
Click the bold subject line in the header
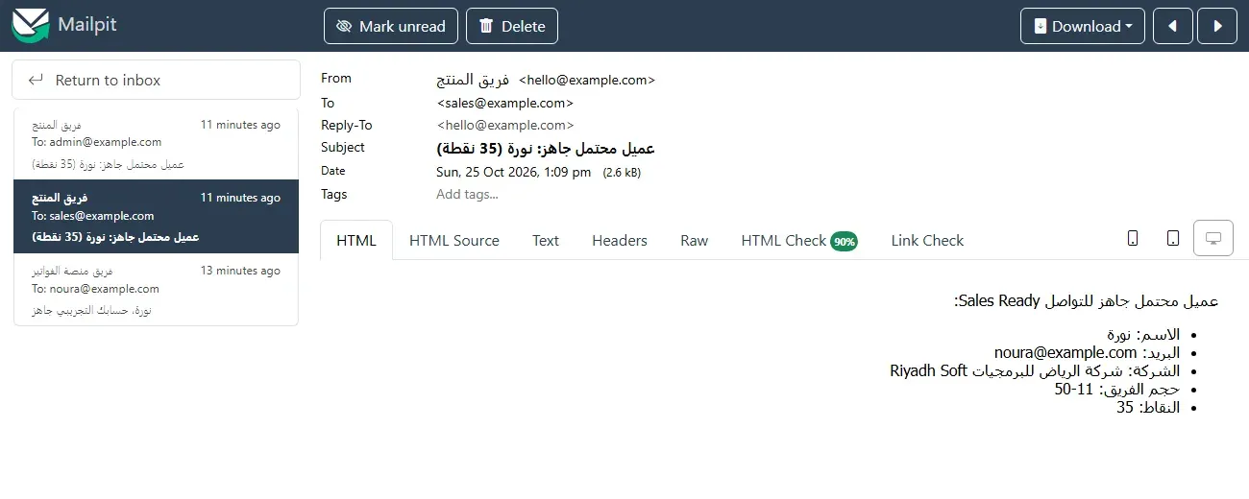[x=546, y=149]
